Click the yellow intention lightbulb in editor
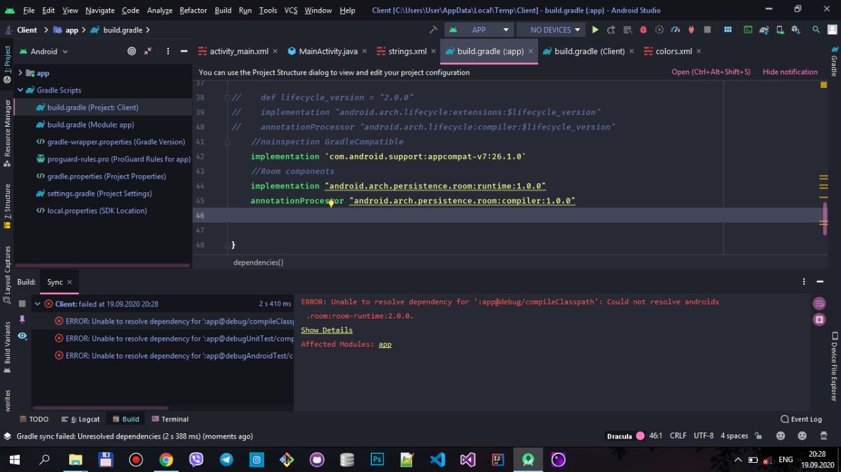Screen dimensions: 841x472 [x=331, y=203]
